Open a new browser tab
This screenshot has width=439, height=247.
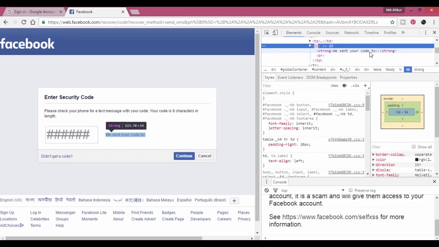click(135, 12)
